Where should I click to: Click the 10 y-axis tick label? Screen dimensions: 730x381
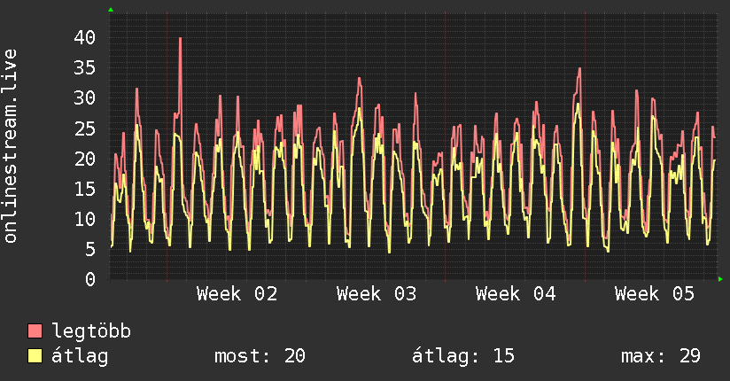85,219
